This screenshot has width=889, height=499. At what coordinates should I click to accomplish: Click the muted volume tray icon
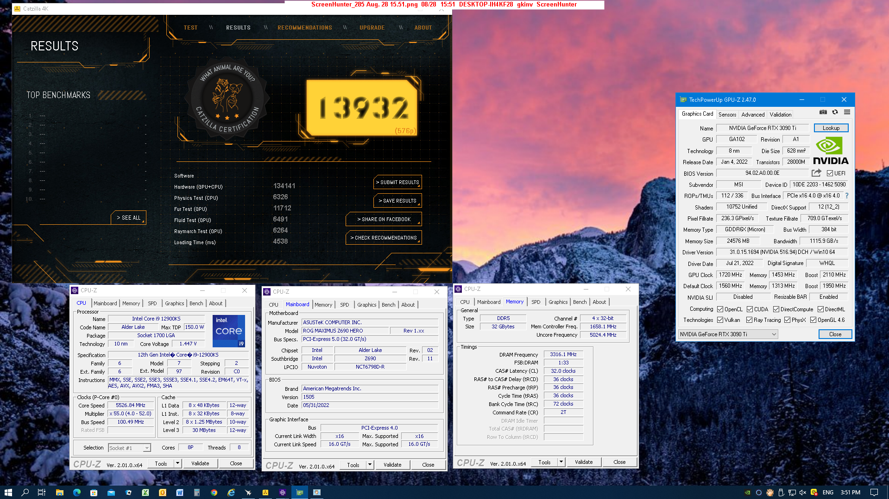tap(803, 493)
